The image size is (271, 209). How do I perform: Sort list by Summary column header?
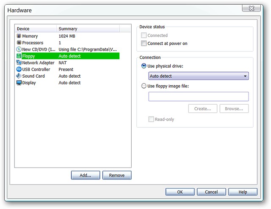coord(88,29)
